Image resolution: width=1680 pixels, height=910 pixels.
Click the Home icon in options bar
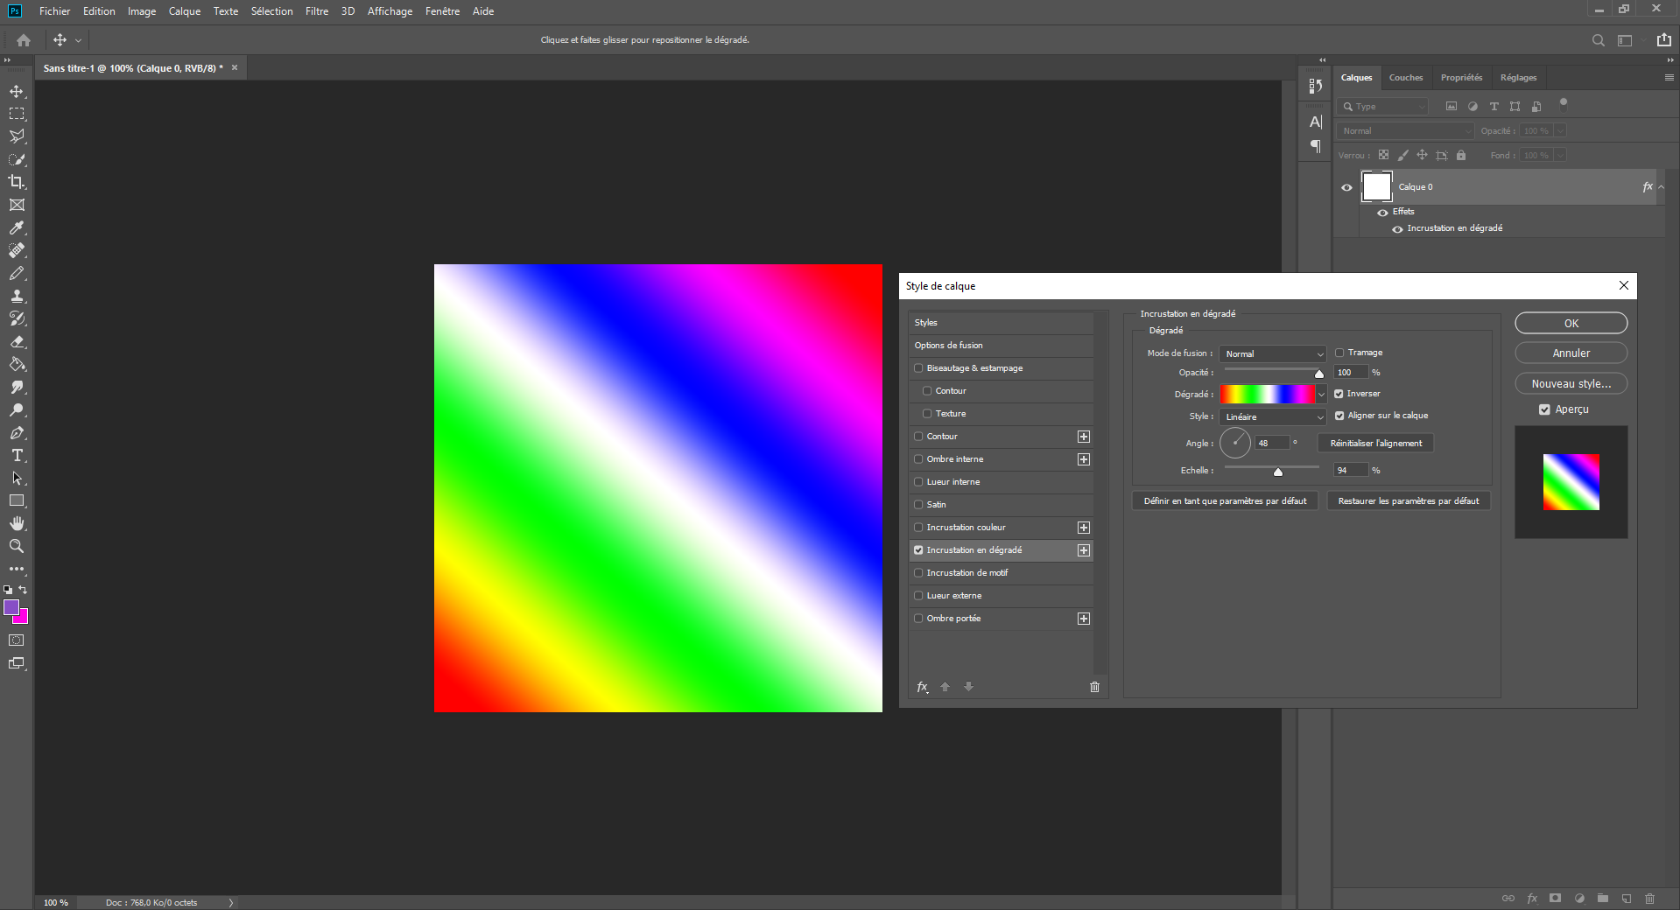pos(24,40)
